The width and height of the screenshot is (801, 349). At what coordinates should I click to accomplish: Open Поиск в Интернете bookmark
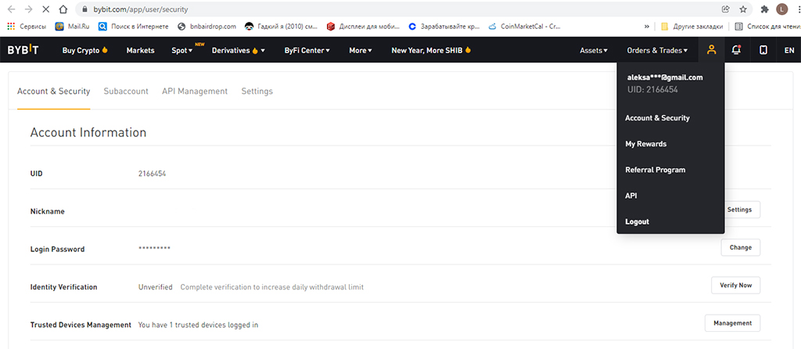(x=133, y=26)
